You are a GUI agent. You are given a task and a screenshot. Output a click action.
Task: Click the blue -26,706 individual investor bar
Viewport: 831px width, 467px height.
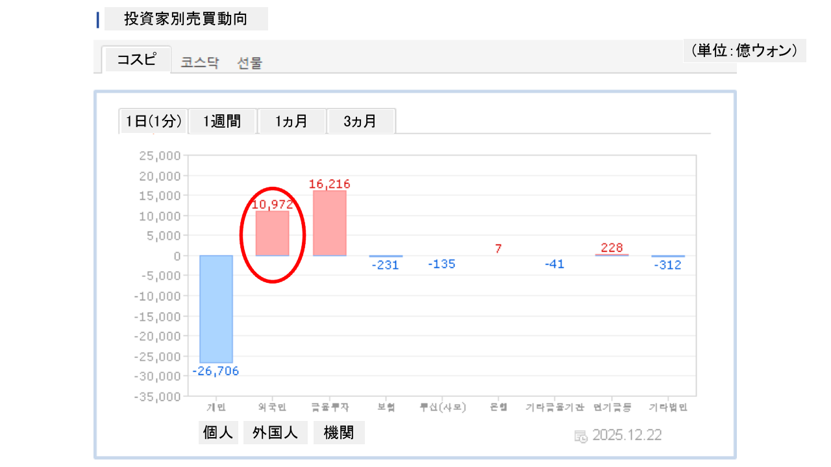pos(216,309)
